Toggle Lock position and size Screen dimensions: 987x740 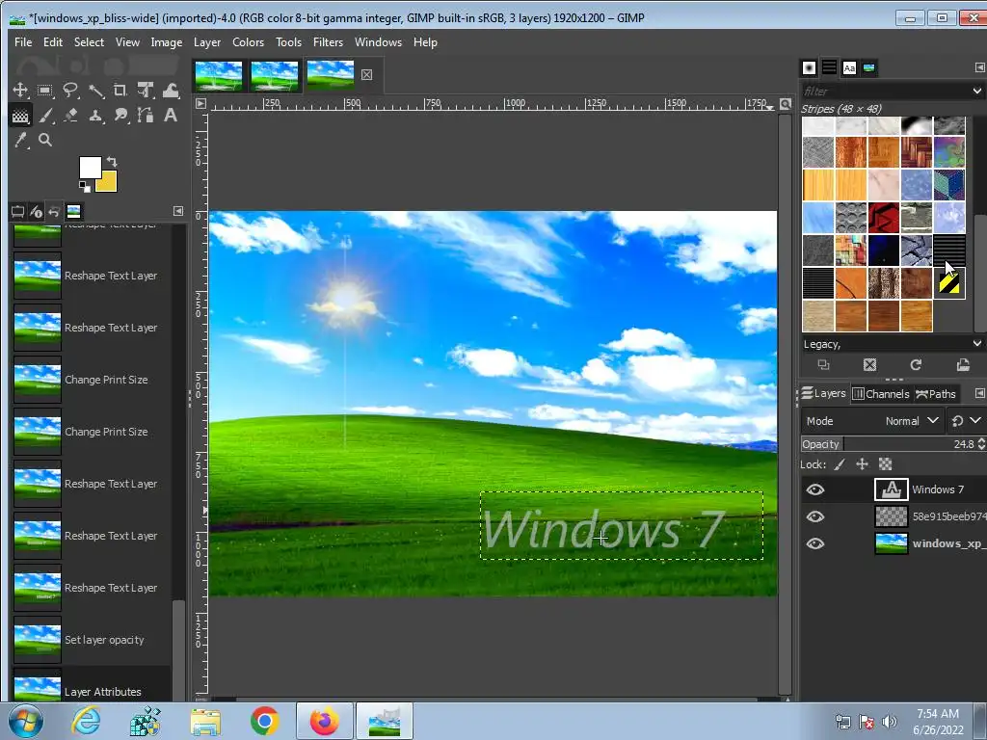[x=863, y=464]
